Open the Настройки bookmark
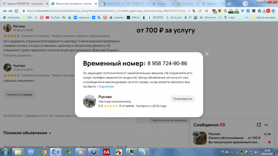This screenshot has width=278, height=156. tap(12, 17)
